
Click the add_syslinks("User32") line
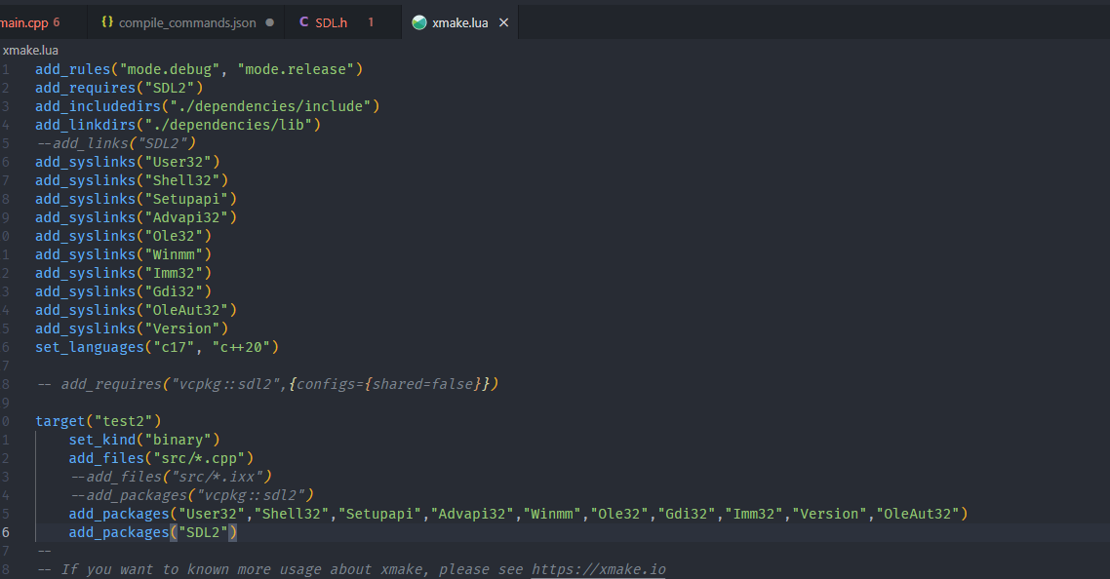pos(128,162)
